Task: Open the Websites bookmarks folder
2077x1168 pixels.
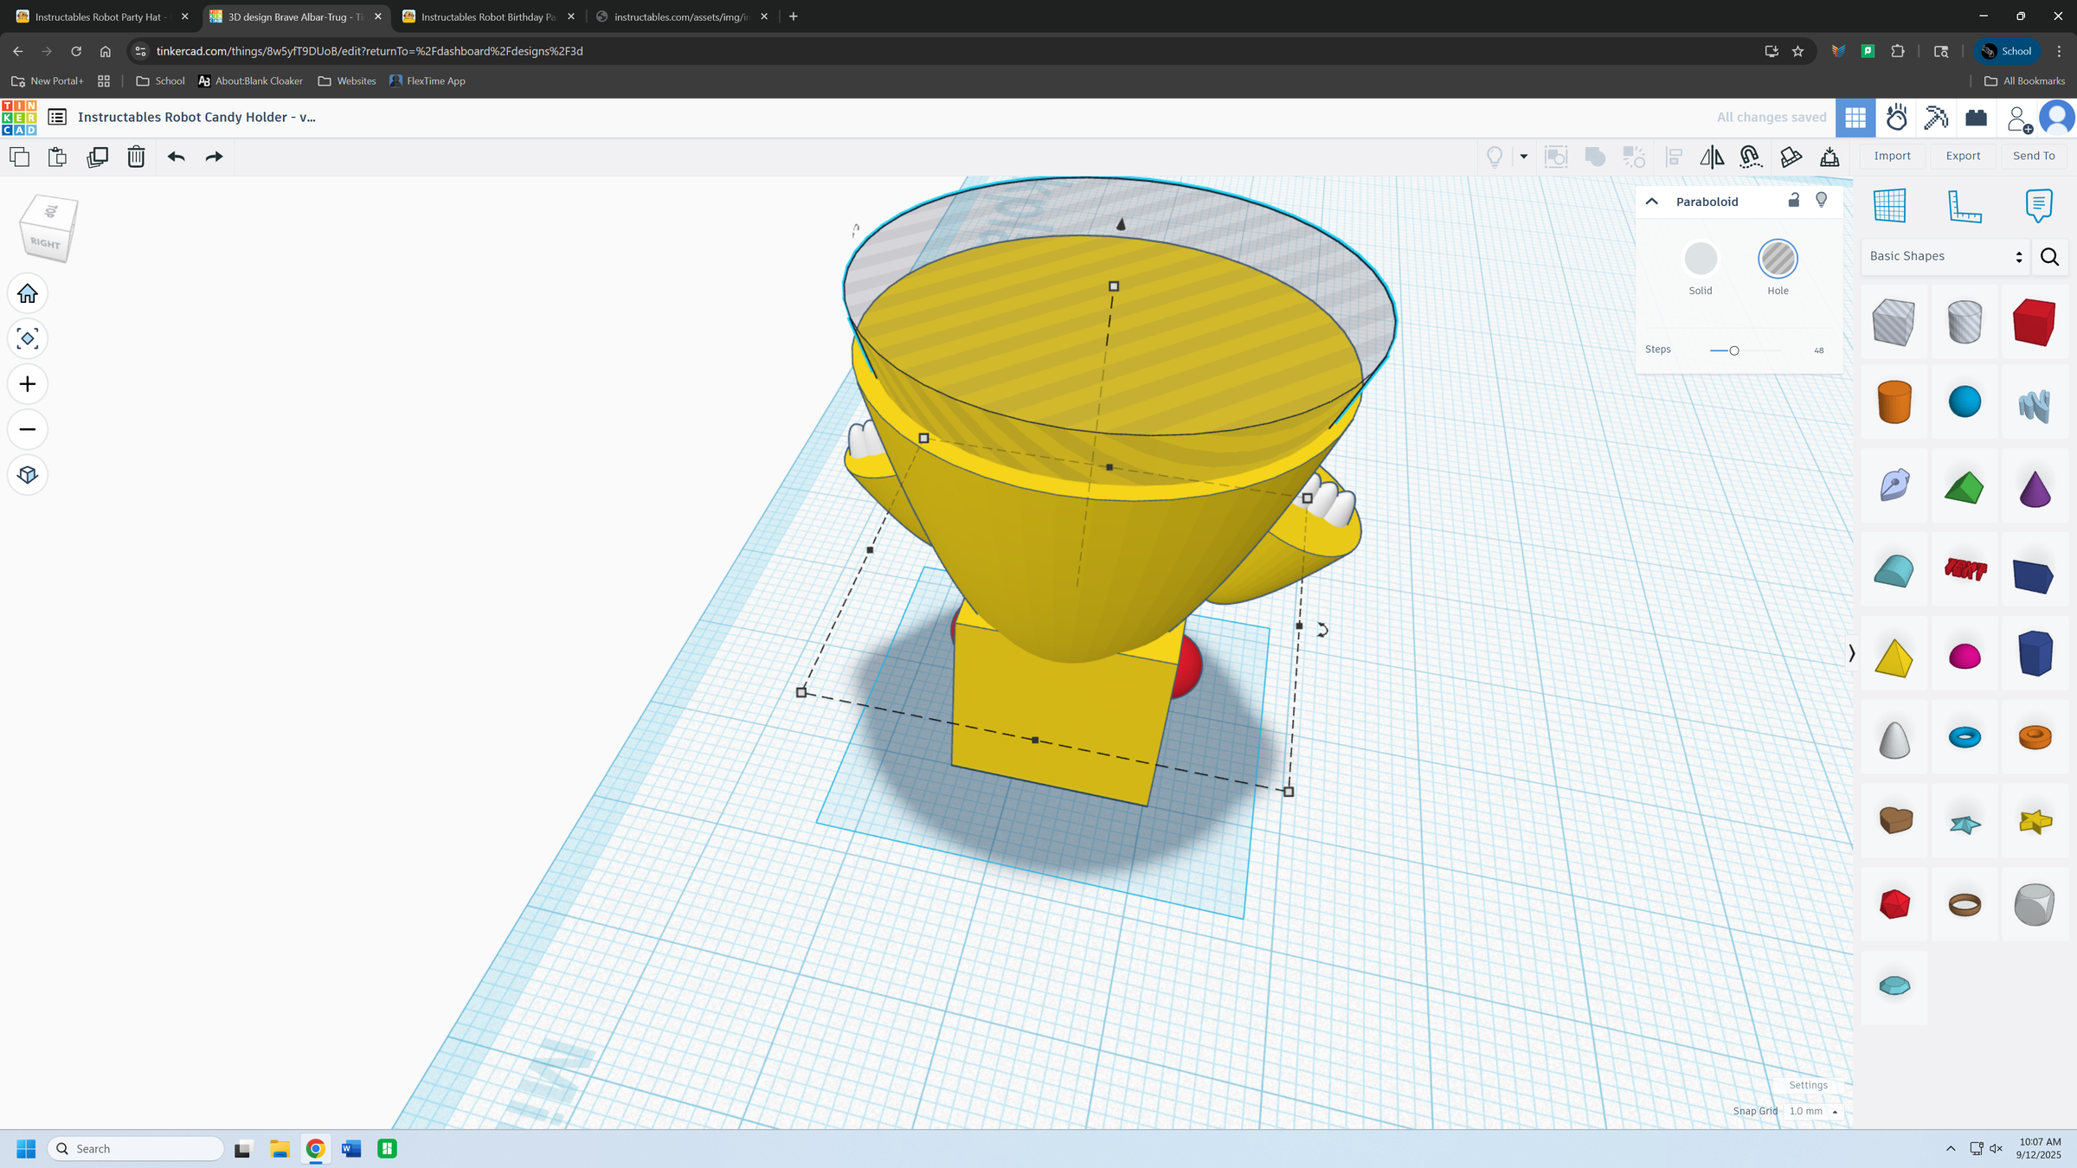Action: [347, 81]
